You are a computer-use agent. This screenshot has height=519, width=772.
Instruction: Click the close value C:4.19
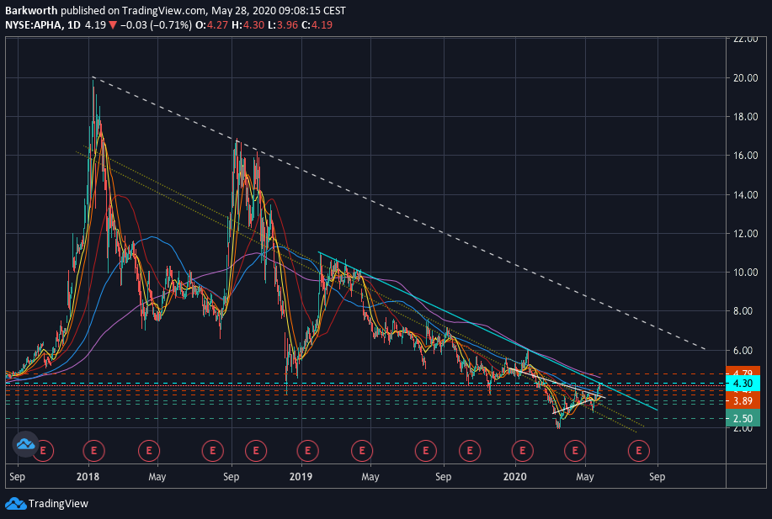click(317, 24)
